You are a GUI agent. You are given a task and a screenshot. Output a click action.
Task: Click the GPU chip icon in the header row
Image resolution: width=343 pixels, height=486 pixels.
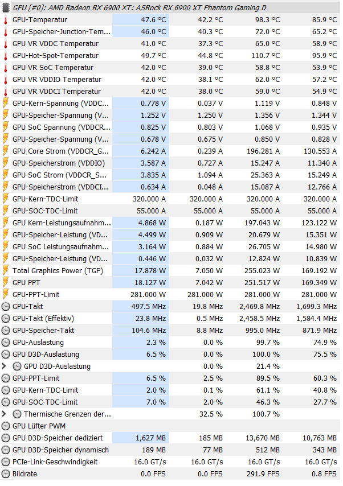pos(6,8)
